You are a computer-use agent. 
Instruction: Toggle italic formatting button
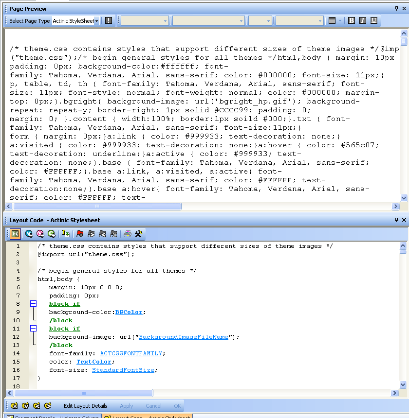click(363, 21)
